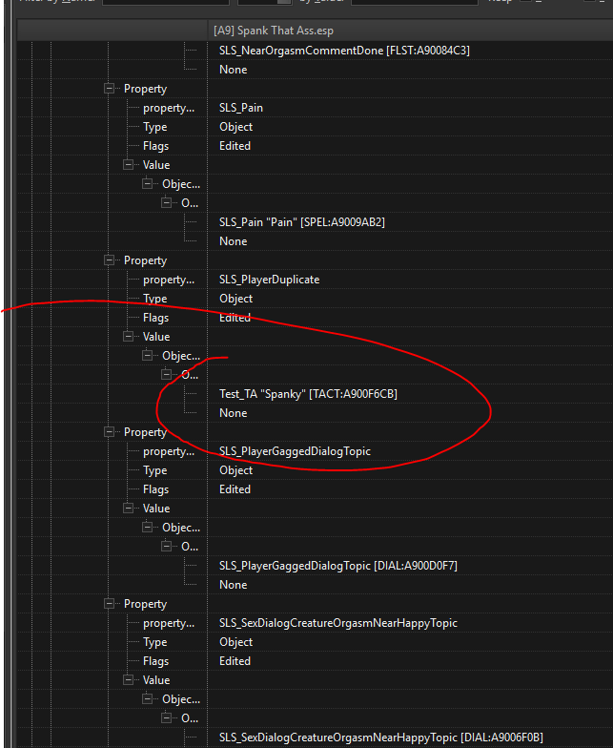This screenshot has width=613, height=748.
Task: Collapse the Value node under the SLS_Pain property
Action: coord(128,164)
